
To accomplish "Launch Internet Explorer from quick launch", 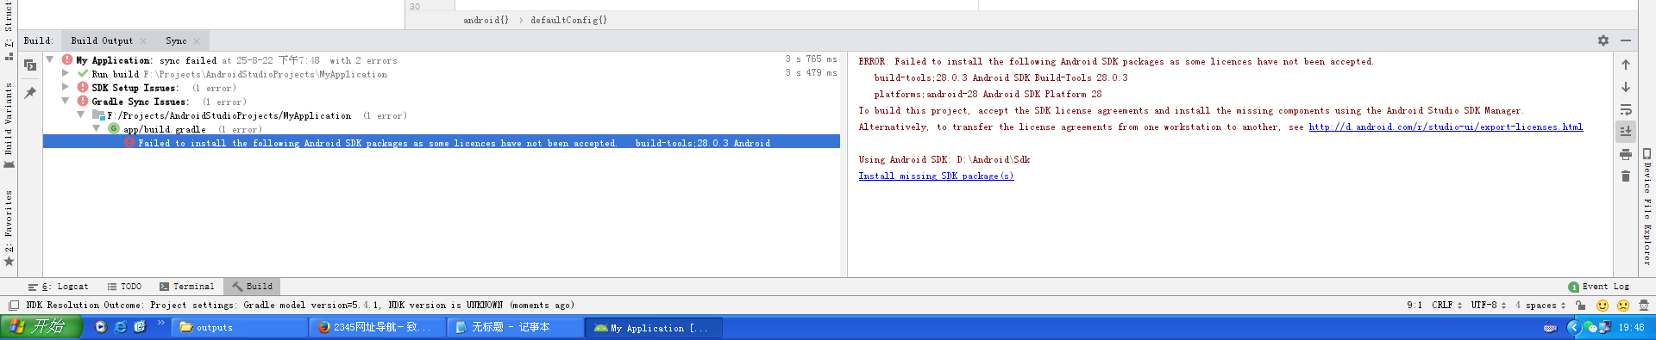I will click(x=121, y=327).
